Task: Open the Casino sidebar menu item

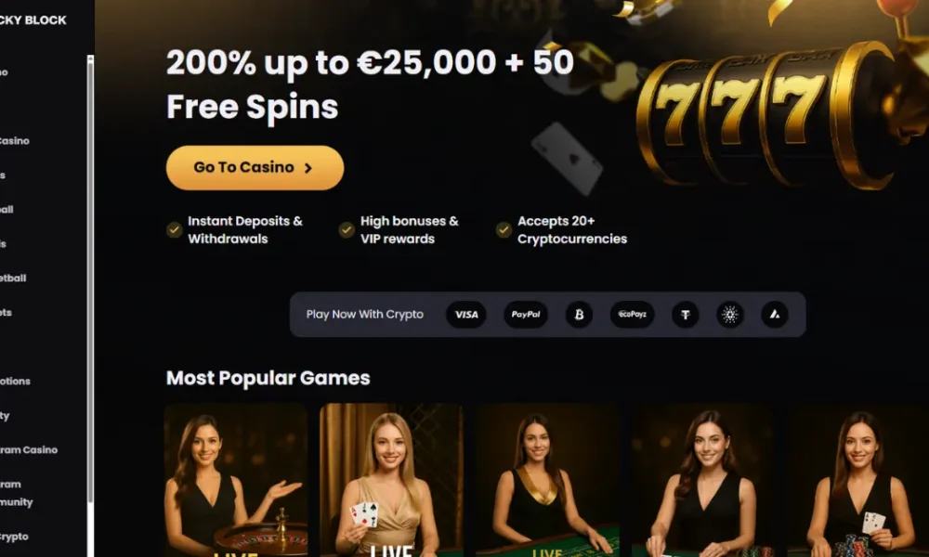Action: (x=14, y=141)
